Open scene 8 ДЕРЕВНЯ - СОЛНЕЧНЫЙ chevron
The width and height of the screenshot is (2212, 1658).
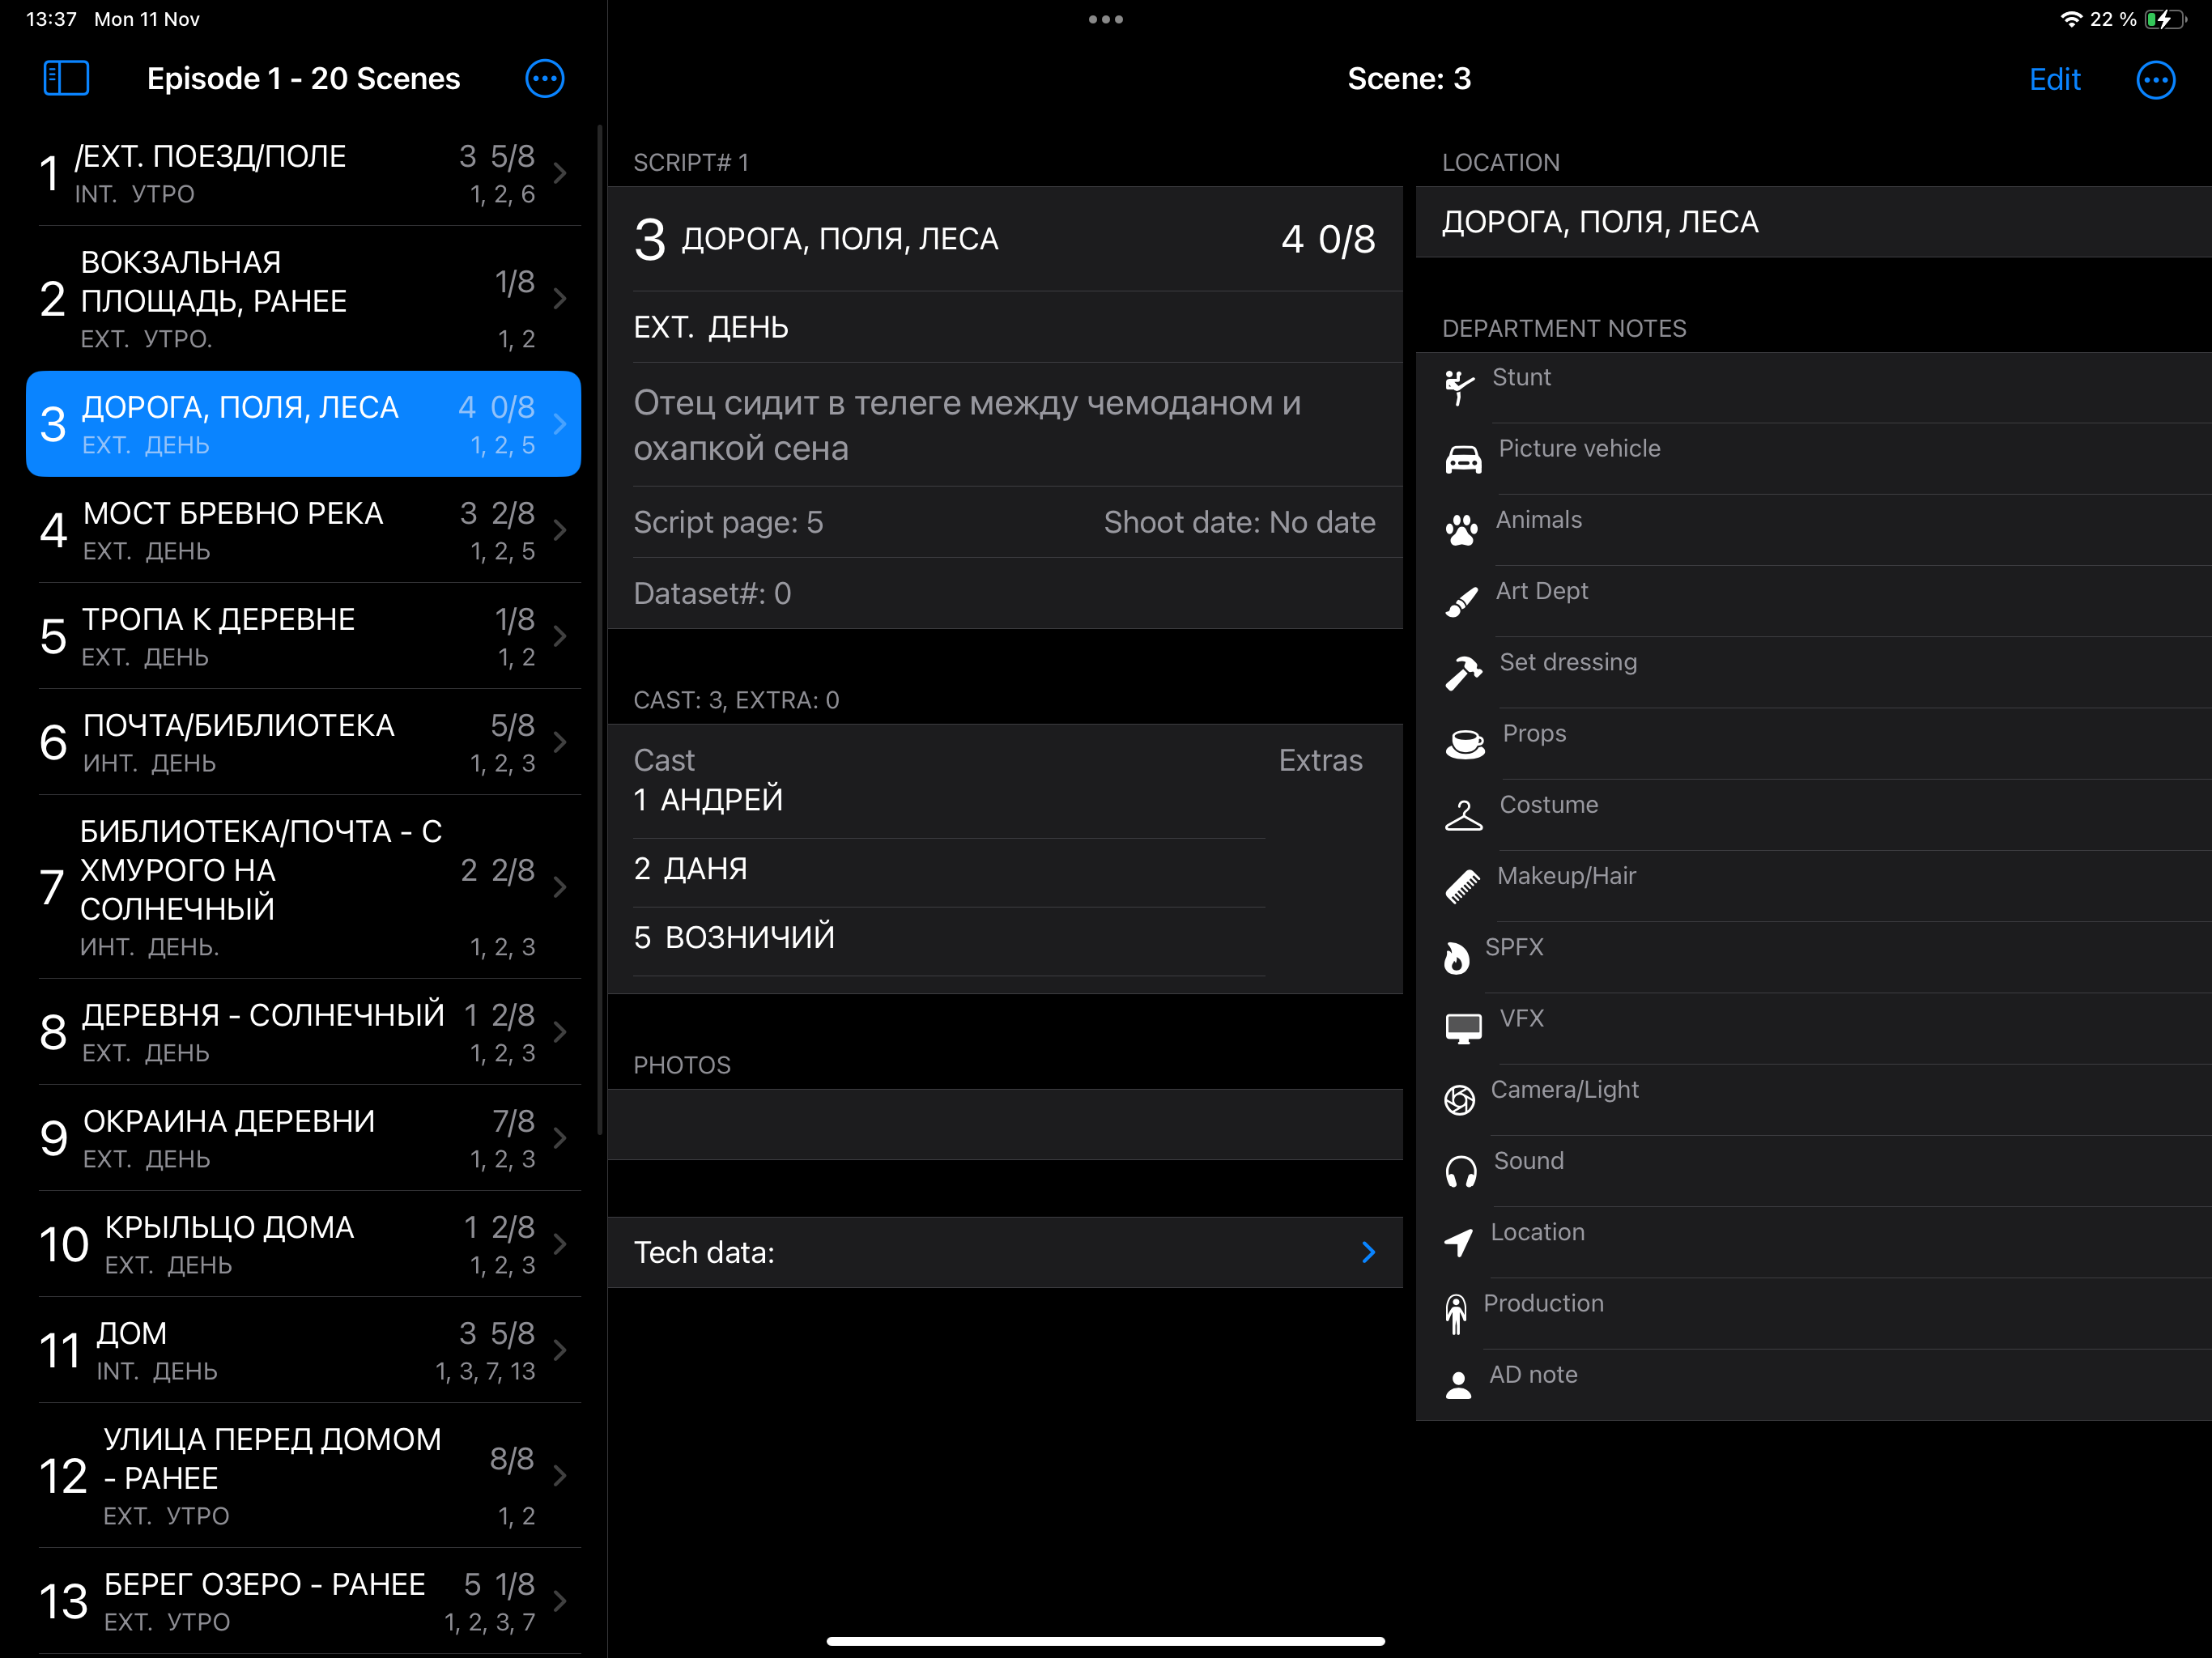pos(560,1032)
